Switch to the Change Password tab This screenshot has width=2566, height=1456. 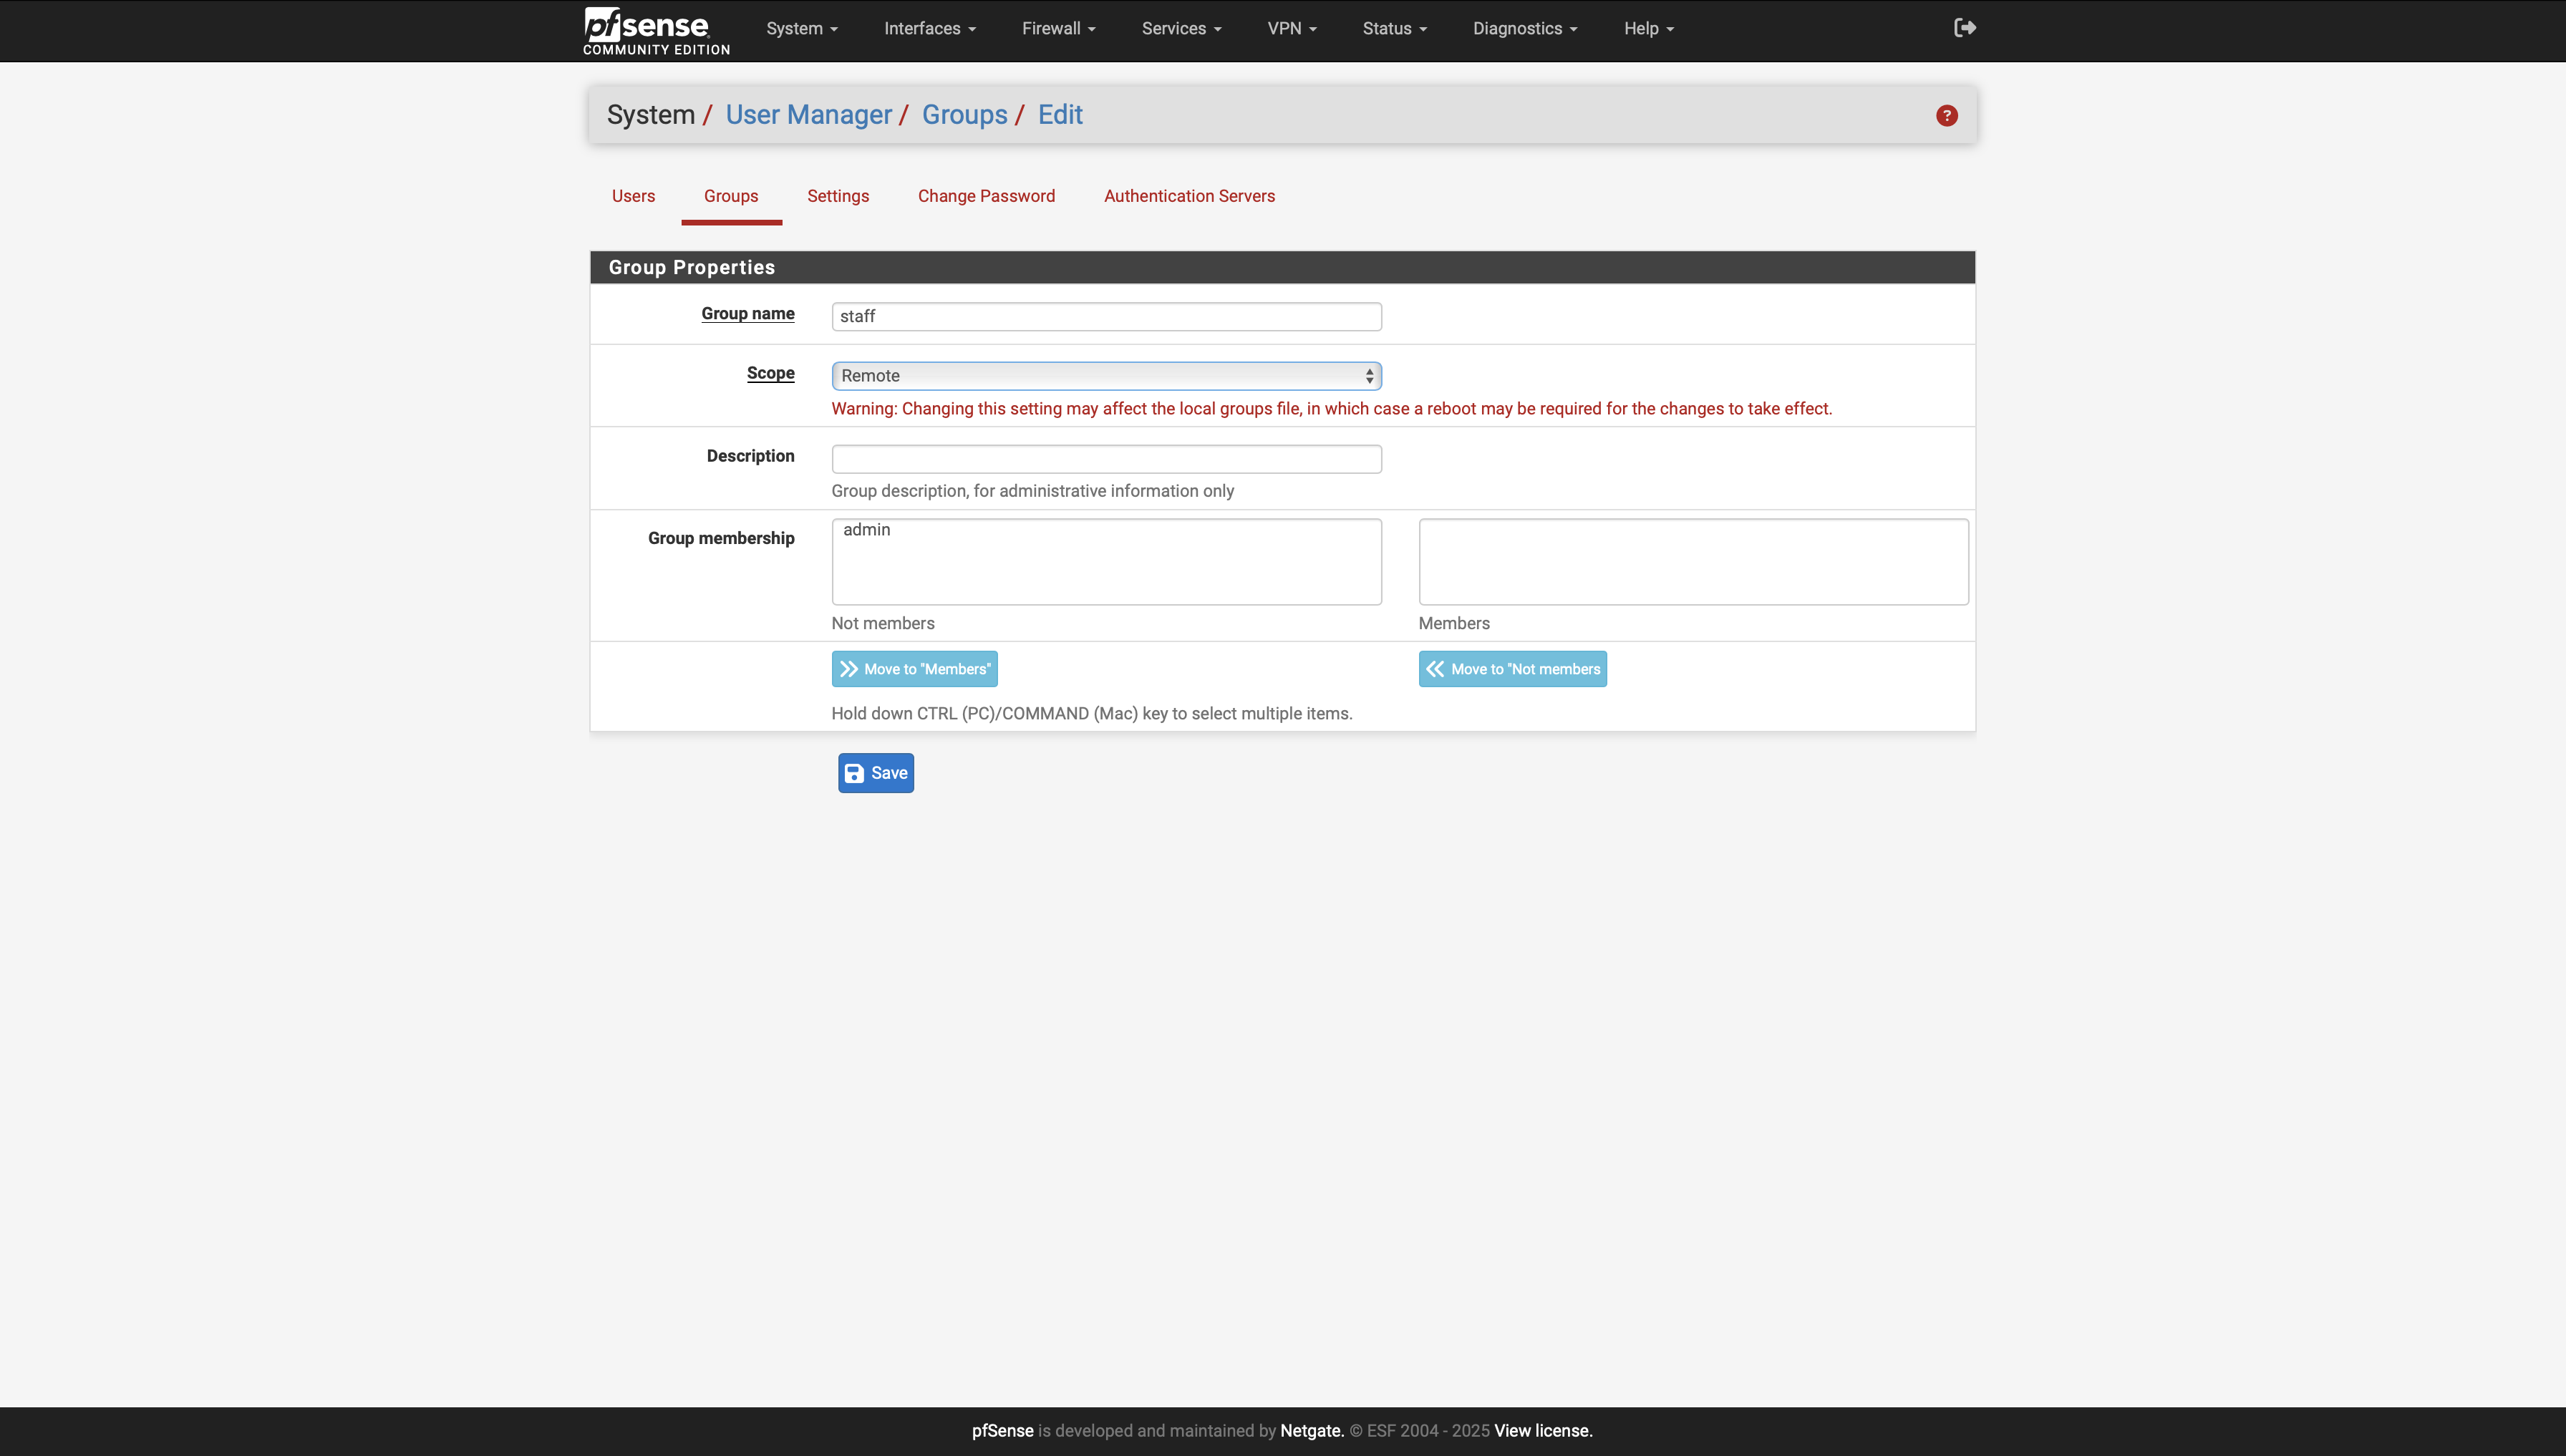pyautogui.click(x=986, y=196)
